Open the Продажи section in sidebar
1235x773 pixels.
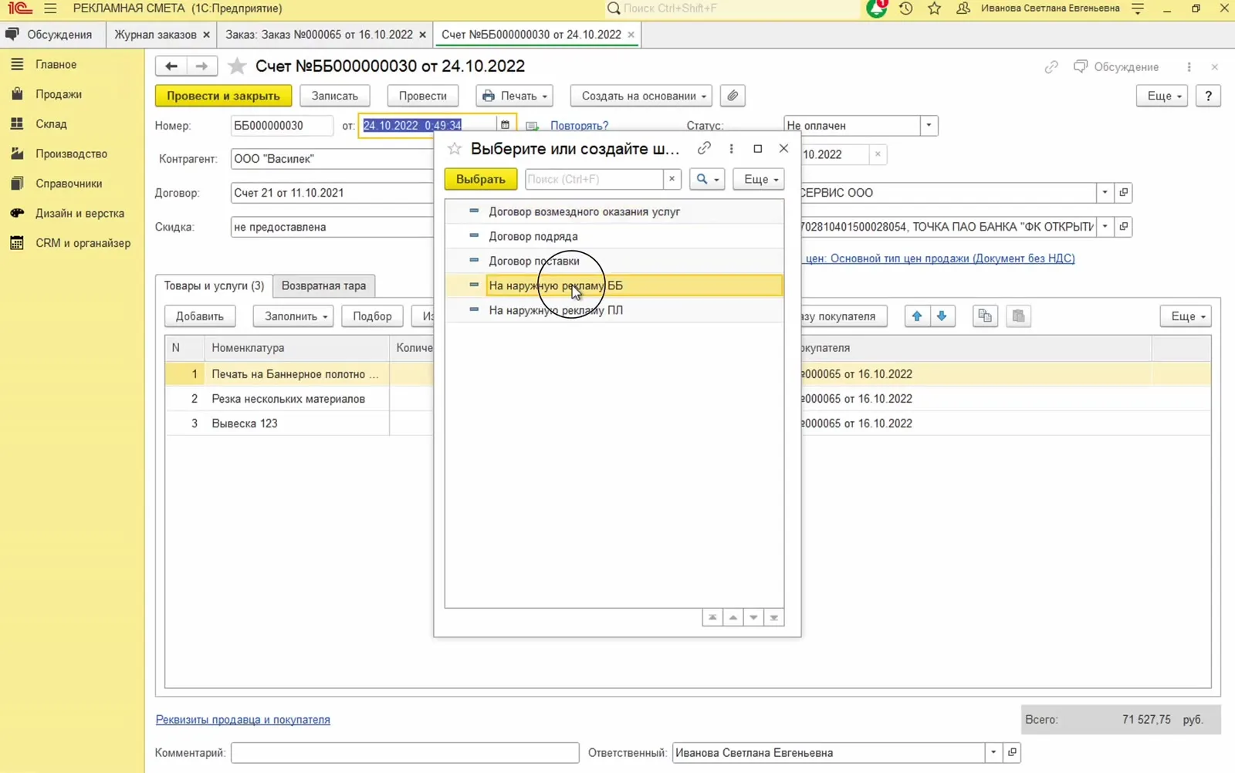click(59, 94)
